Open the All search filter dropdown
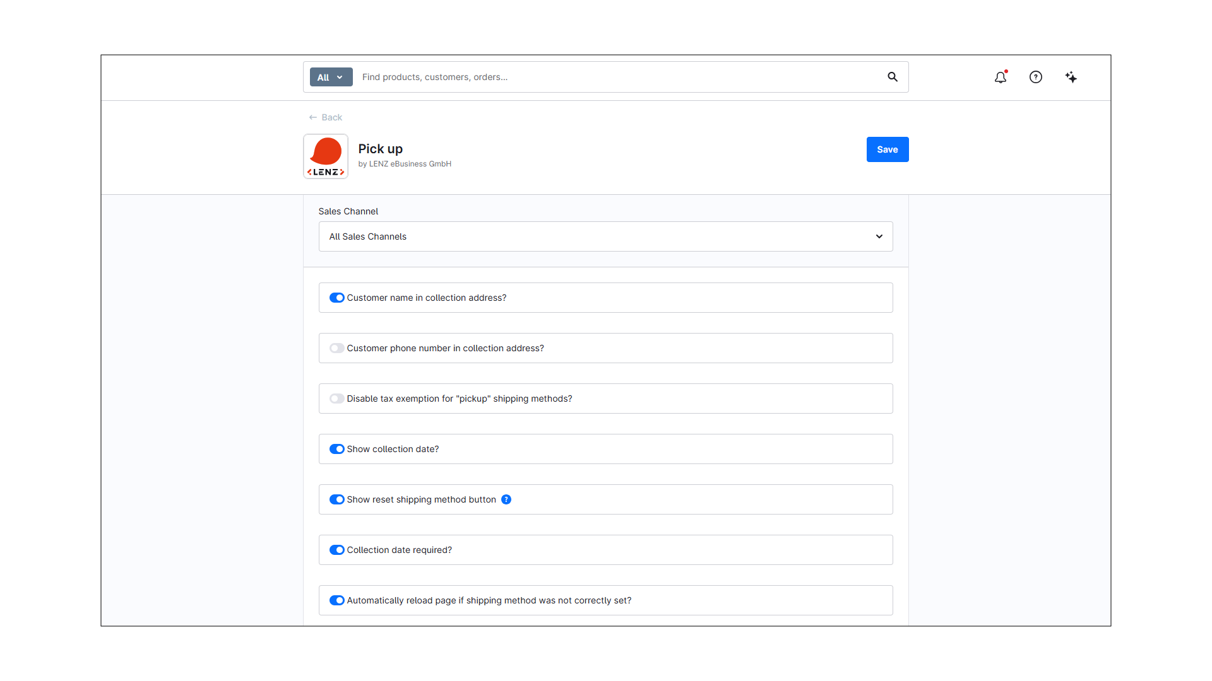 [x=331, y=77]
